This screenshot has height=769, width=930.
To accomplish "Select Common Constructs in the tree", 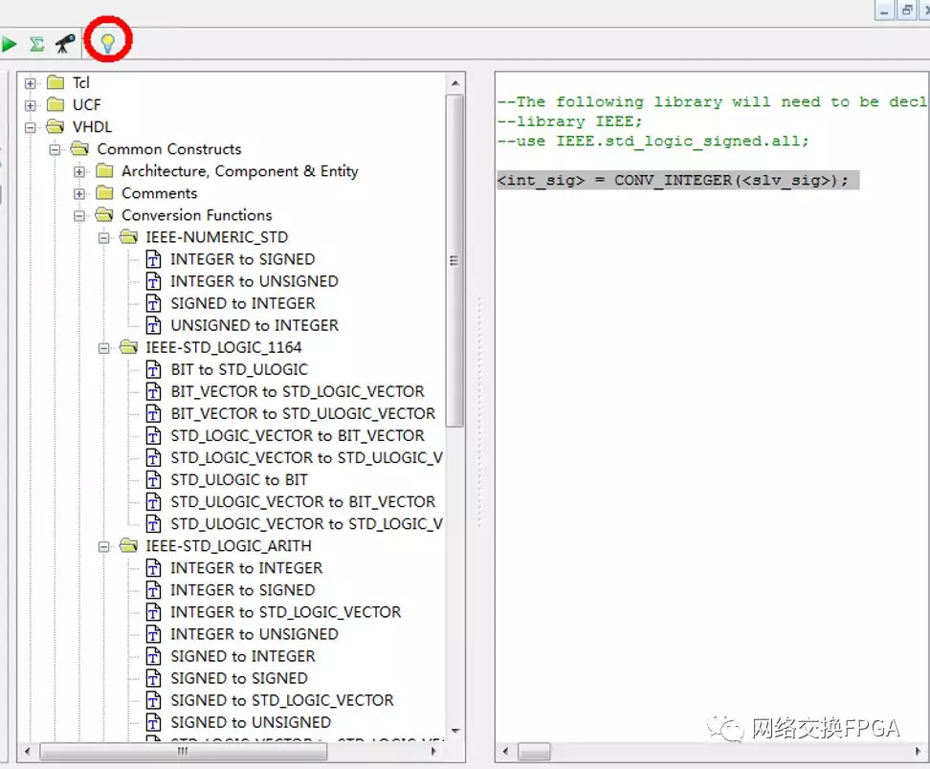I will pos(169,149).
